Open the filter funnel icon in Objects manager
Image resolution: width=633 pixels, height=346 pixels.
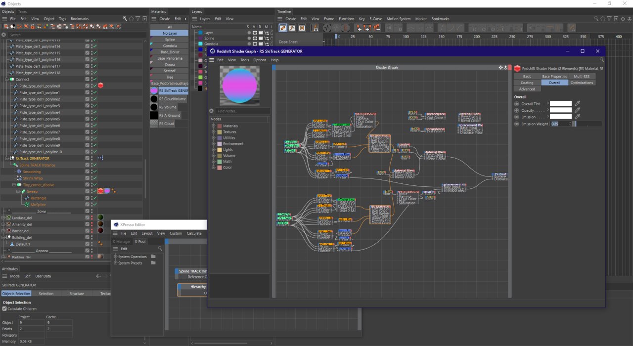pyautogui.click(x=137, y=19)
